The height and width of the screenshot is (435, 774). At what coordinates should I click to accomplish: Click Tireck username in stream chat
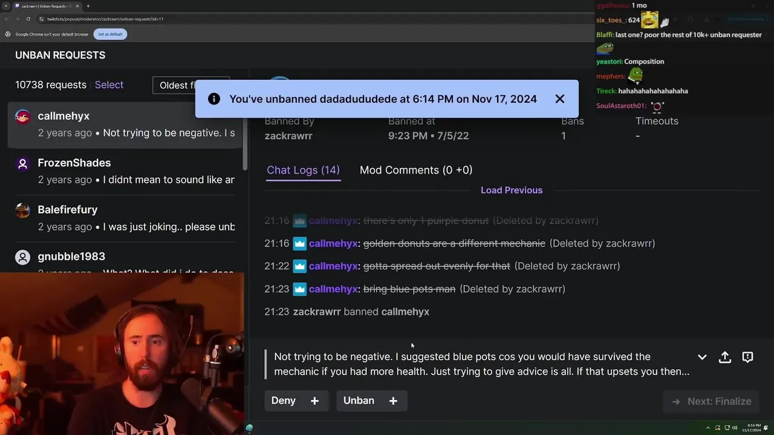coord(605,91)
